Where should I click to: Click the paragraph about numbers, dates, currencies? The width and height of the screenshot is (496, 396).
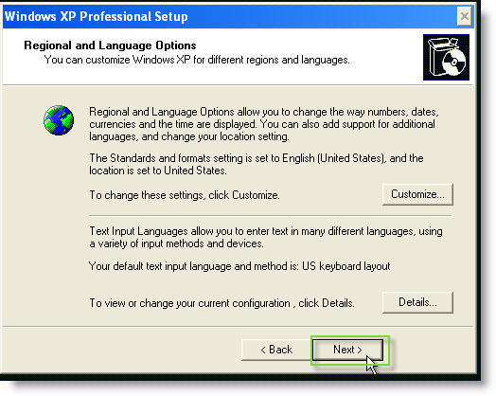[264, 124]
